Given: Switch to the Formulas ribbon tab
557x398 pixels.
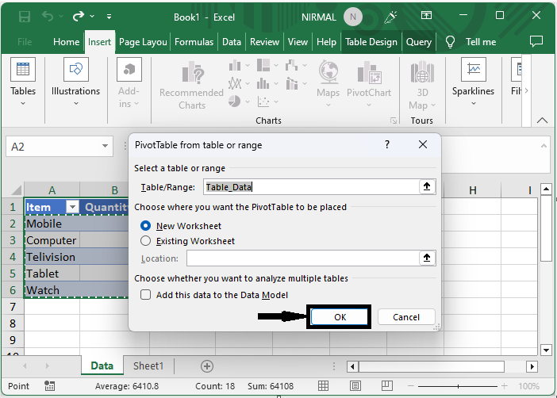Looking at the screenshot, I should tap(194, 42).
